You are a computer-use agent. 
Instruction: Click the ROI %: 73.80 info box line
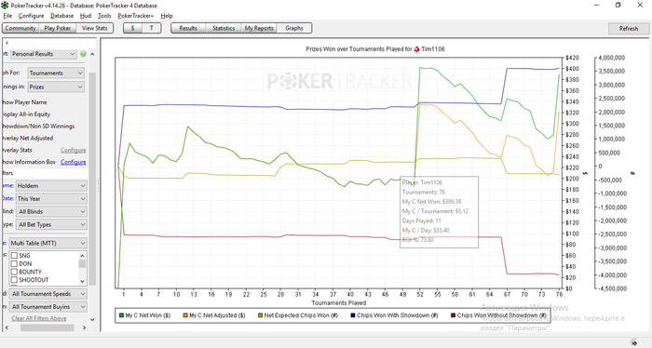(418, 240)
